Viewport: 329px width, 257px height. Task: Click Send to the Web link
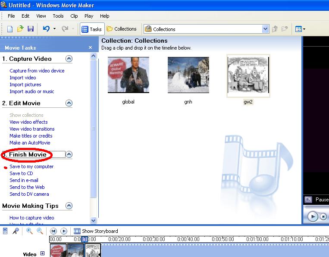(x=27, y=187)
